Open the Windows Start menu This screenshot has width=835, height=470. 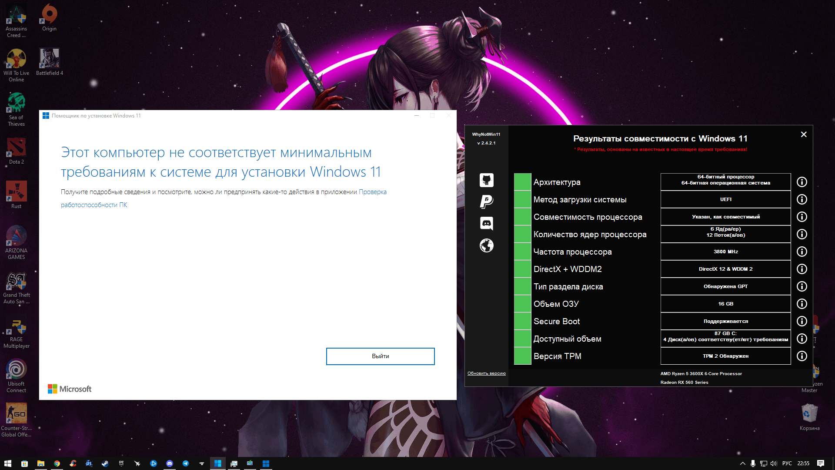coord(7,463)
